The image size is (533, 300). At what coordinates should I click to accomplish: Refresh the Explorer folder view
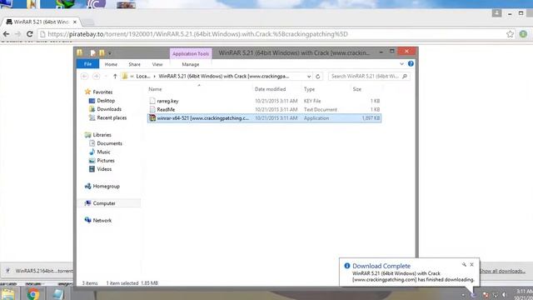[x=318, y=76]
